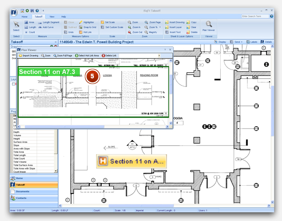This screenshot has height=221, width=282.
Task: Click the Section 11 on A... hot link
Action: point(131,162)
